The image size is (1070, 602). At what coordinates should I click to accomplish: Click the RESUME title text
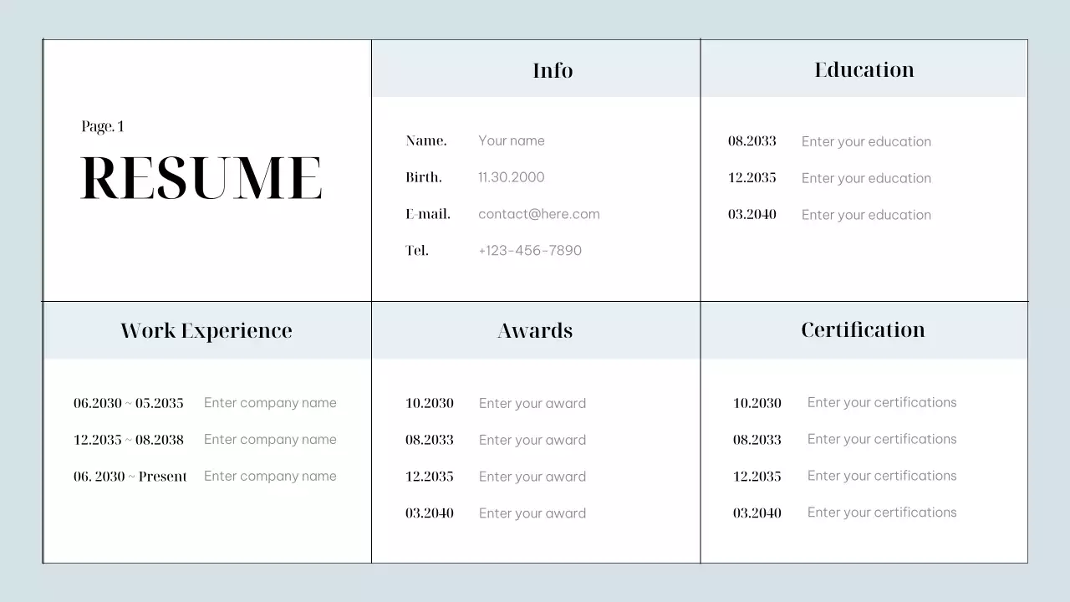(201, 178)
